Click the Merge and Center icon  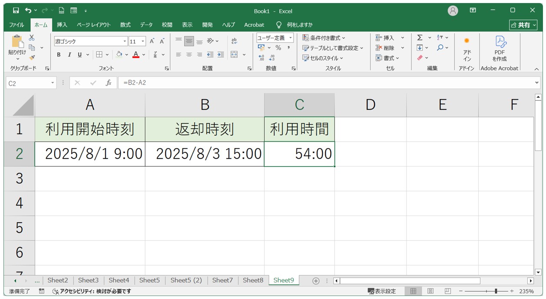234,55
